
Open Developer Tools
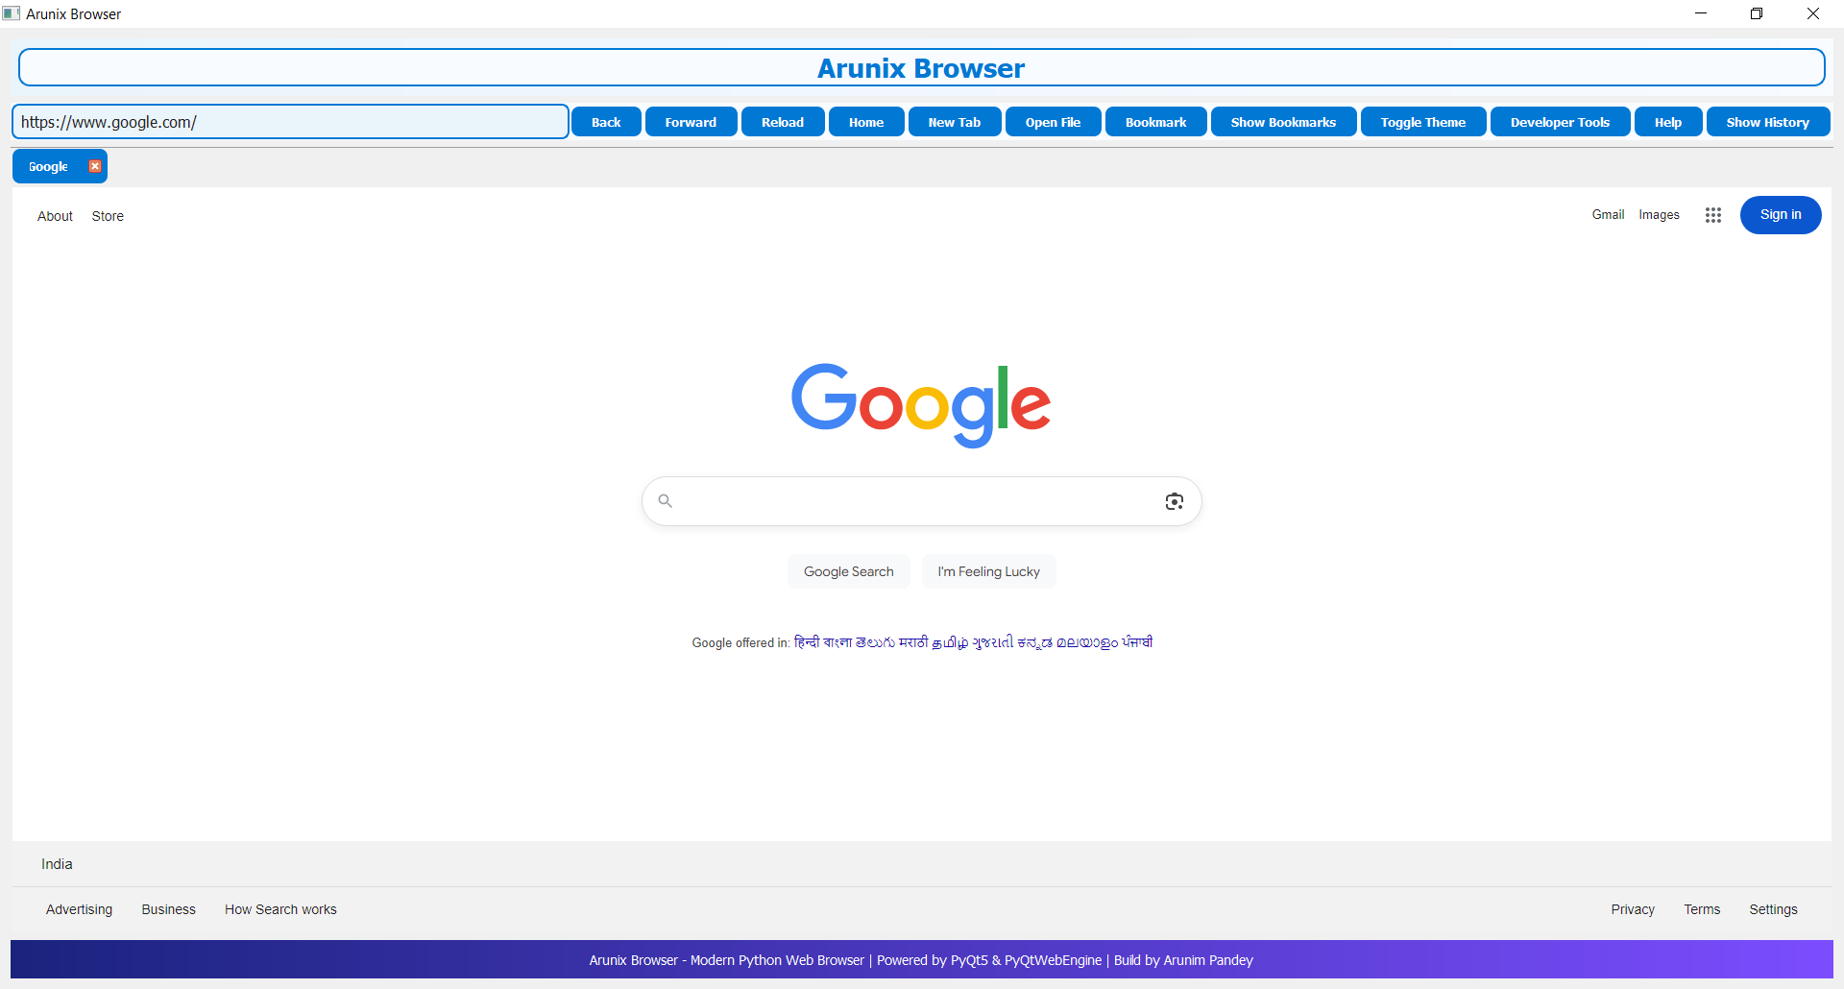click(x=1559, y=121)
